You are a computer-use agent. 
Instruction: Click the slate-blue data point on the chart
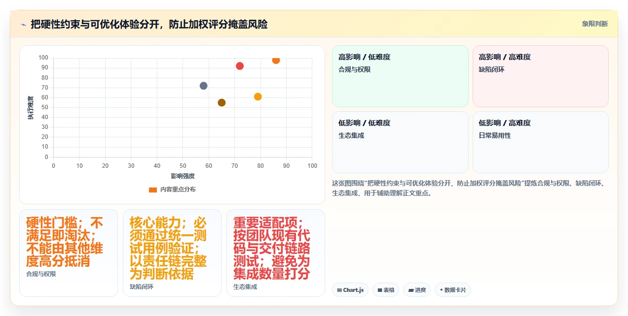point(203,86)
